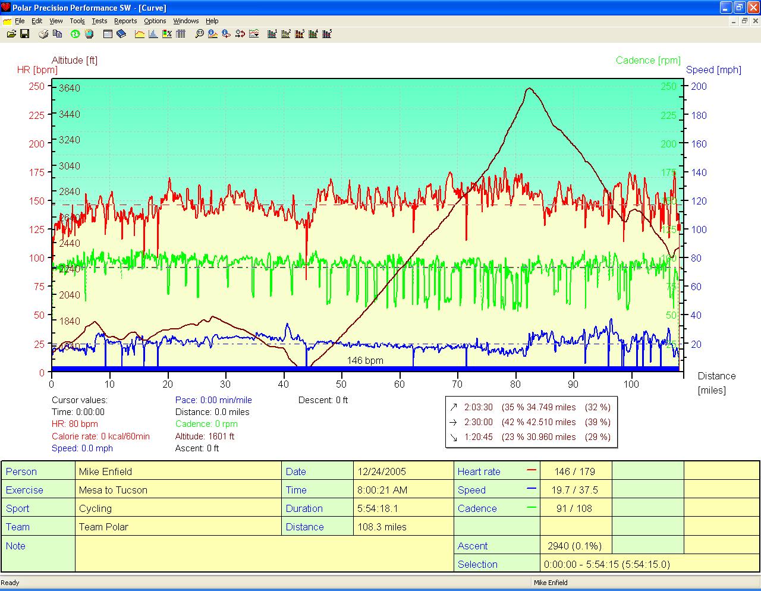Open the Tools menu
761x591 pixels.
pyautogui.click(x=77, y=21)
